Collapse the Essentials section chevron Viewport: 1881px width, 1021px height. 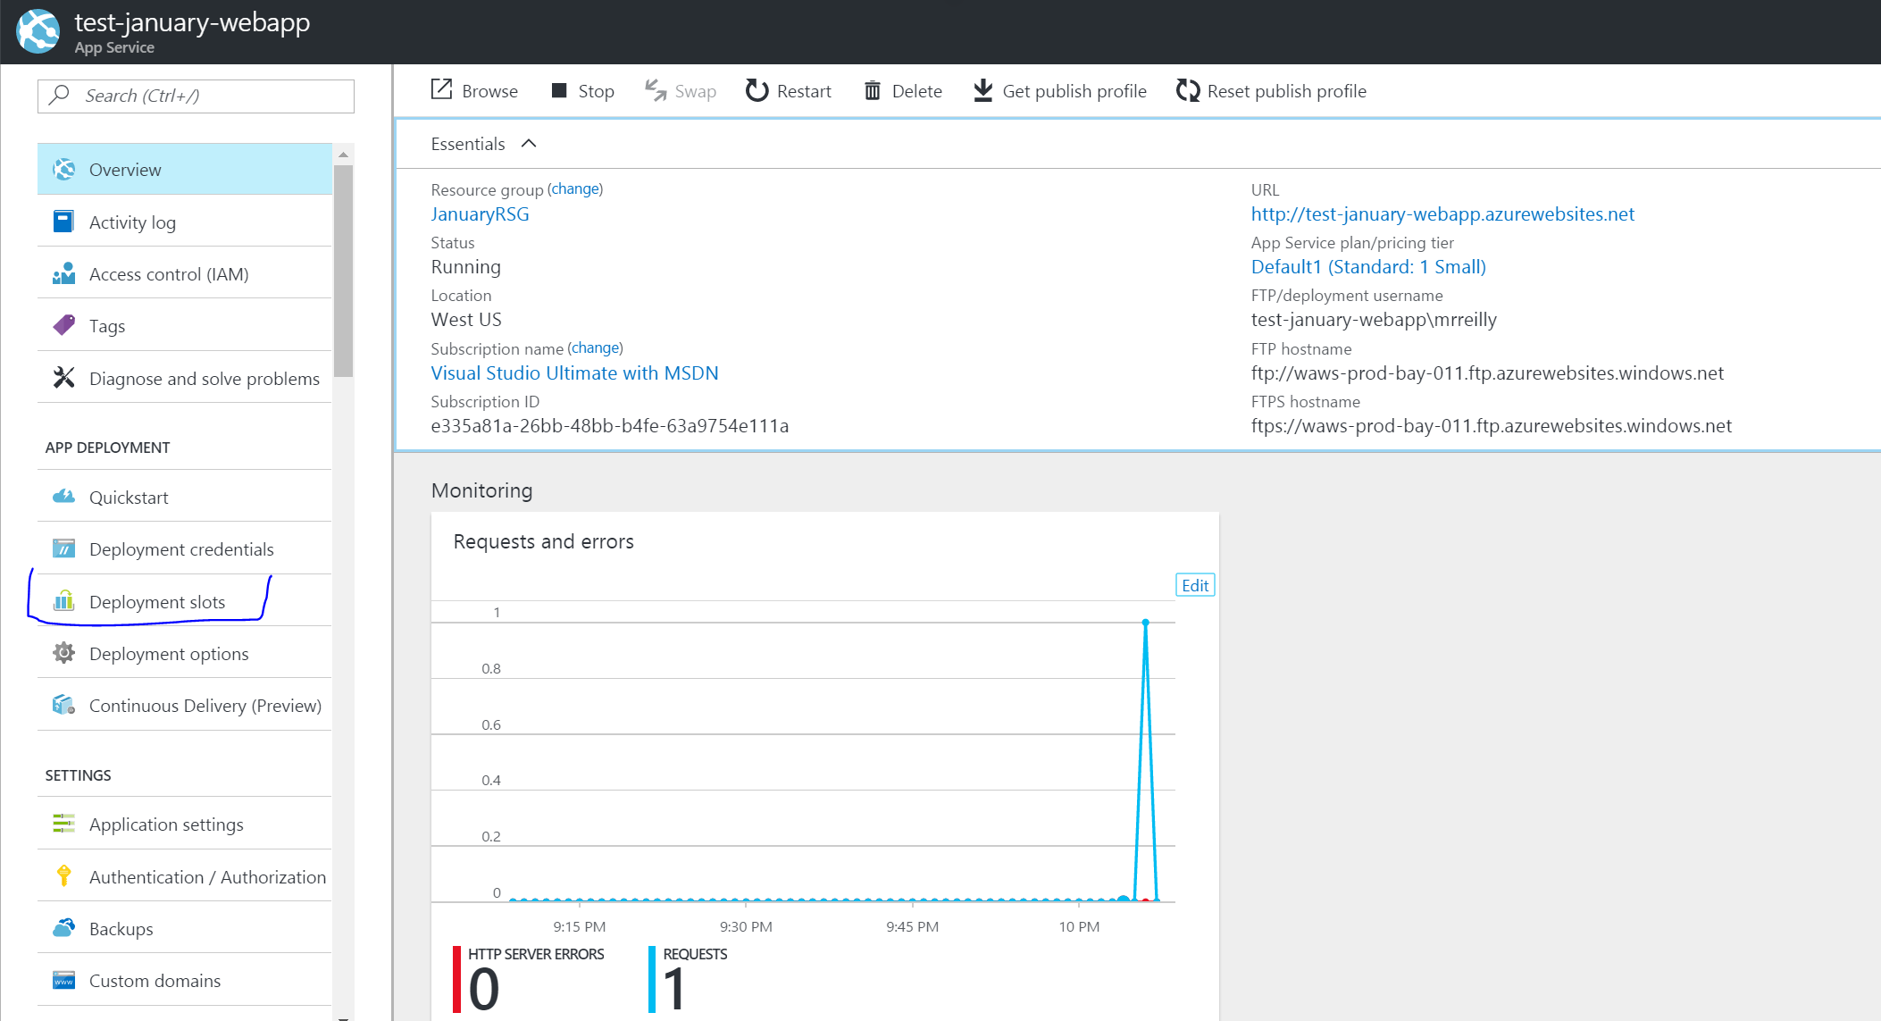pos(529,143)
